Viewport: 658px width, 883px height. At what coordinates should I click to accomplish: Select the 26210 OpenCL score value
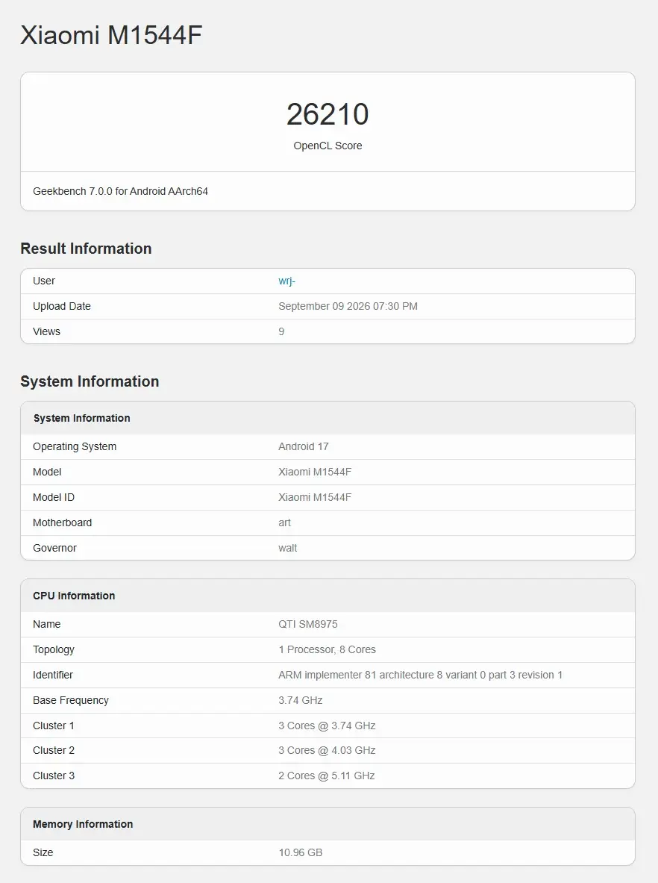point(328,114)
